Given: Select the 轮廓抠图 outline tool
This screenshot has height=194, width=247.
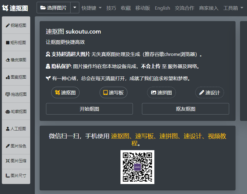Looking at the screenshot, I should point(16,112).
